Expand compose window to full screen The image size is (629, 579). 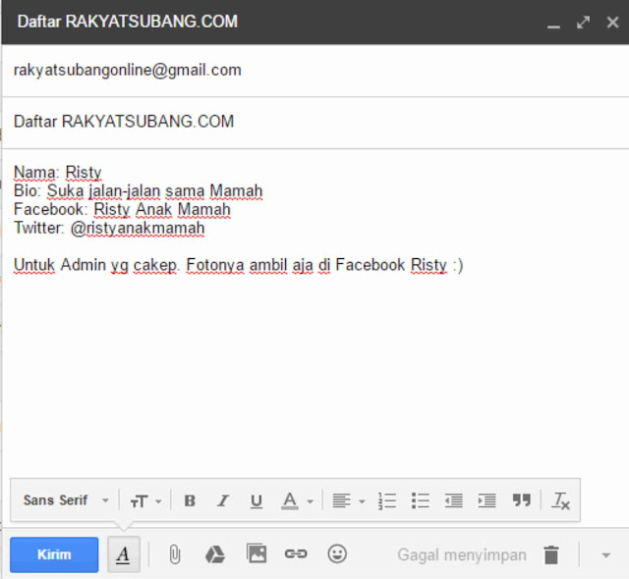pos(583,22)
